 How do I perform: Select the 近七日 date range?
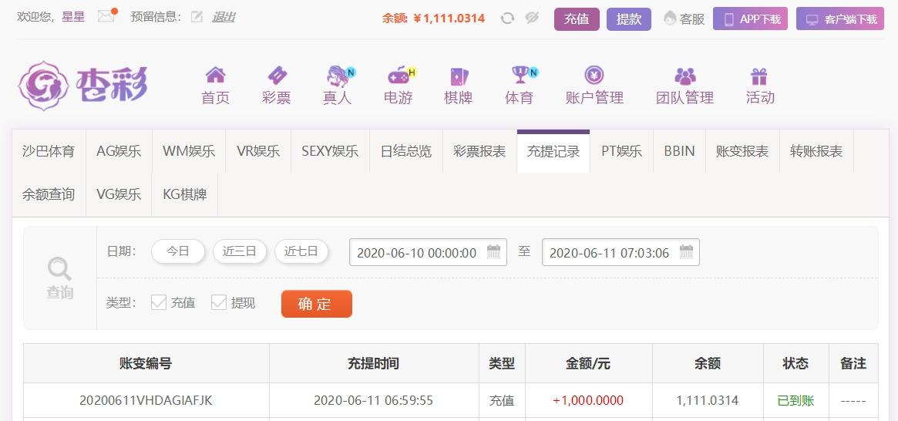301,251
